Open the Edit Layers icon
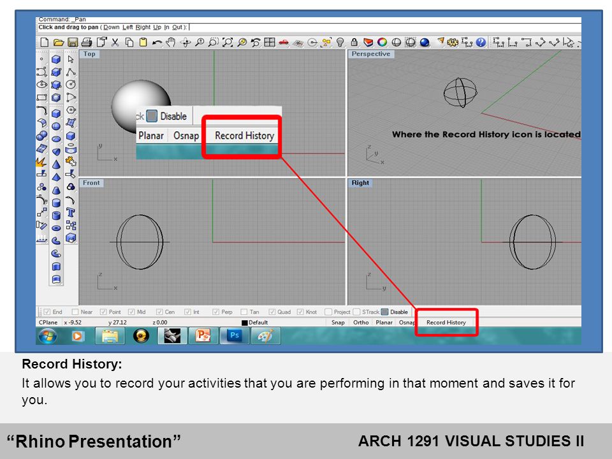 pyautogui.click(x=368, y=42)
